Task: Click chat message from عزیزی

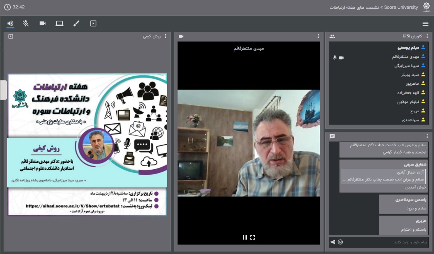Action: 403,225
